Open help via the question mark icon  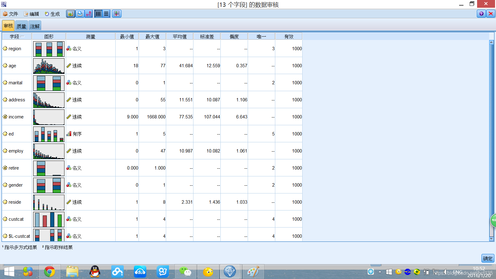pos(481,14)
